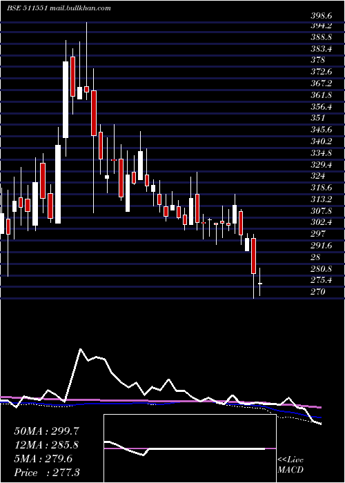345x483 pixels.
Task: Click inside the MACD inset panel
Action: point(190,448)
